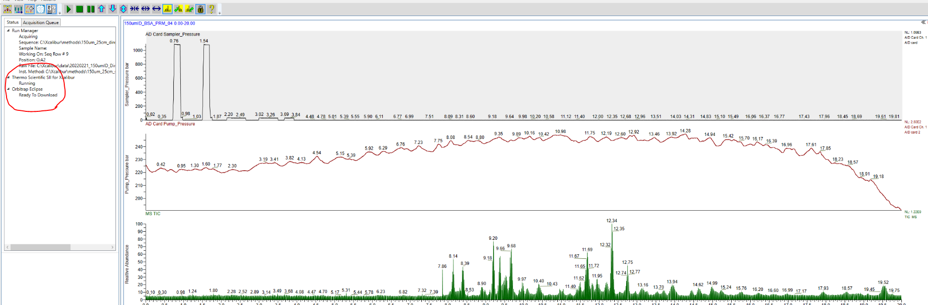Select the Sequence file path row
This screenshot has height=305, width=928.
67,43
